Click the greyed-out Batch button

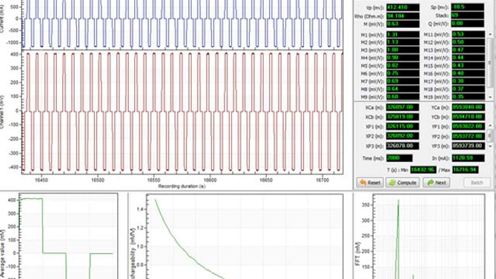(x=476, y=183)
